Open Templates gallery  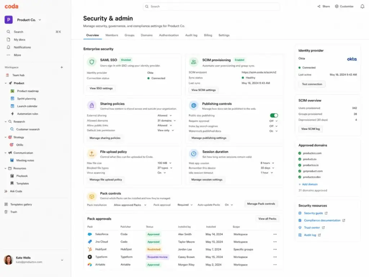21,205
